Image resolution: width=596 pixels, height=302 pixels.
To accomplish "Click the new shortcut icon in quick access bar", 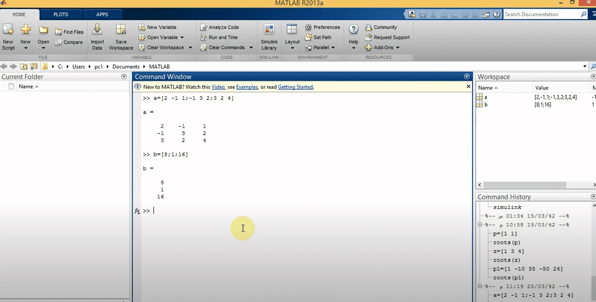I will pos(411,14).
